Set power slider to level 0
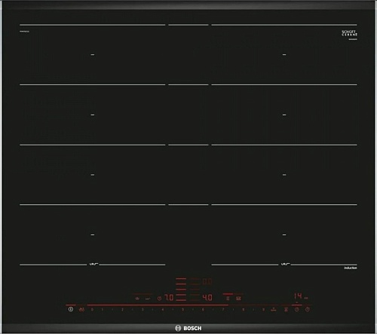 click(x=92, y=310)
